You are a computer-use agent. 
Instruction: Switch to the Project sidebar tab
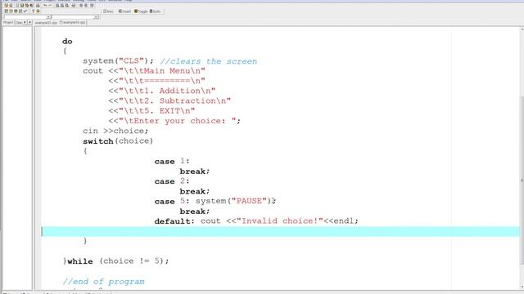[x=8, y=22]
